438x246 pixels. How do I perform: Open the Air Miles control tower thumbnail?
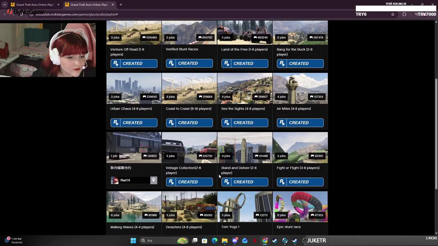tap(300, 88)
